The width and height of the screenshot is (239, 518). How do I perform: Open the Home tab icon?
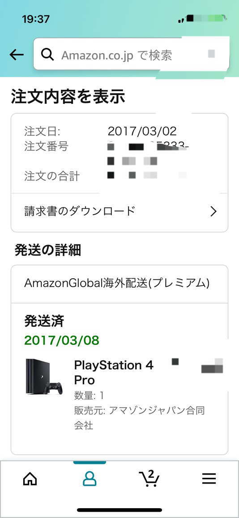point(30,478)
